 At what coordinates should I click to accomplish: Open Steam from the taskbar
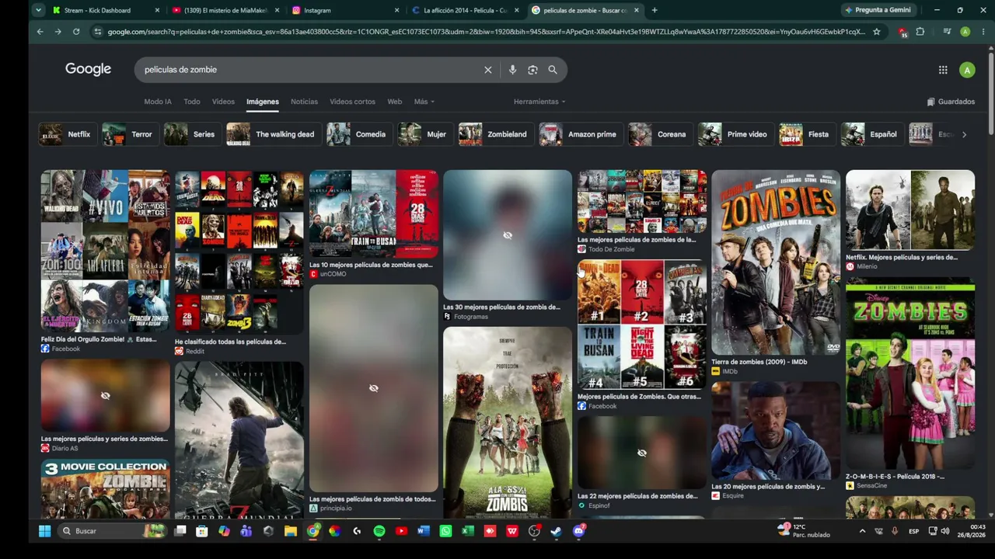click(557, 531)
